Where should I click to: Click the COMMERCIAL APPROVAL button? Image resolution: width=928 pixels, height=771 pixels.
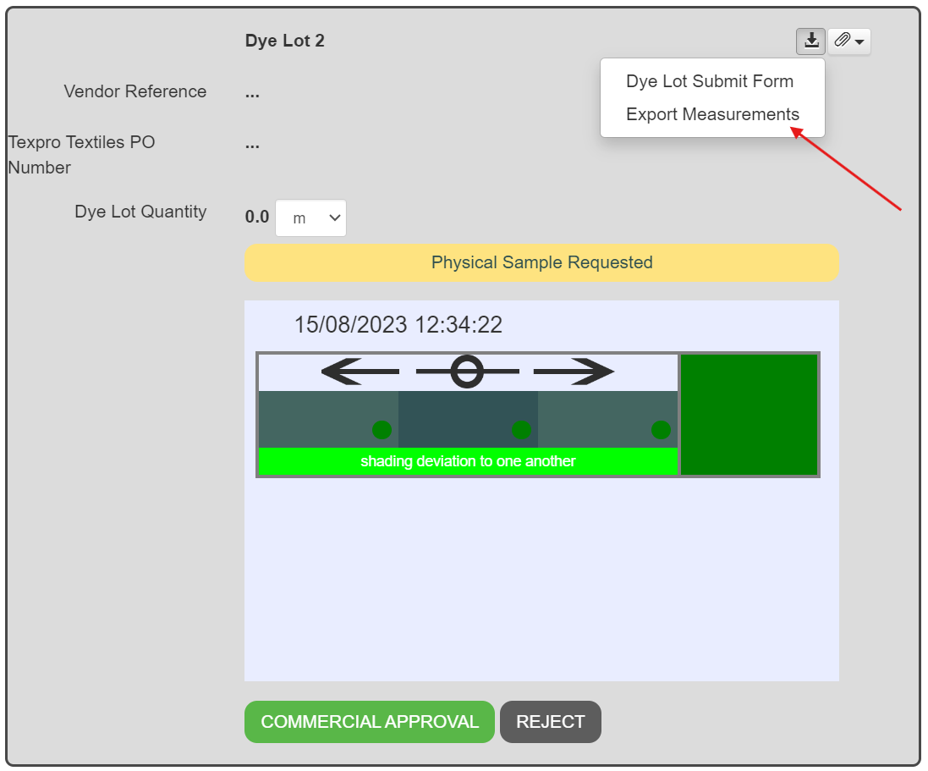pyautogui.click(x=370, y=722)
